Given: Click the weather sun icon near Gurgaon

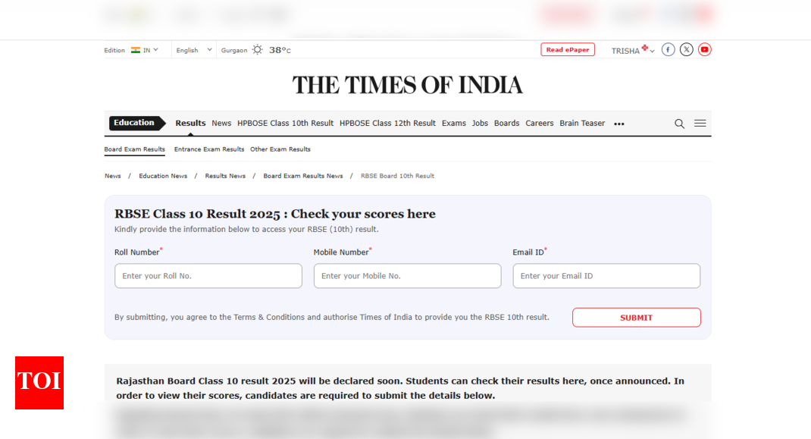Looking at the screenshot, I should [256, 49].
